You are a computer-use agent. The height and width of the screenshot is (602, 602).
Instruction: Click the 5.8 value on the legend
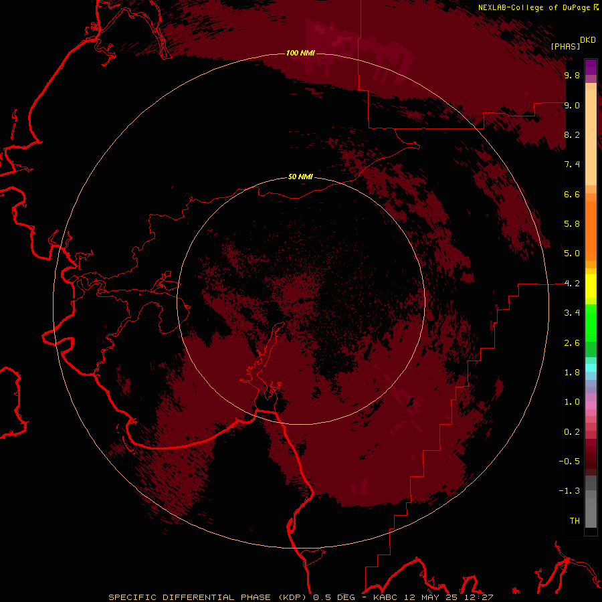[x=572, y=224]
